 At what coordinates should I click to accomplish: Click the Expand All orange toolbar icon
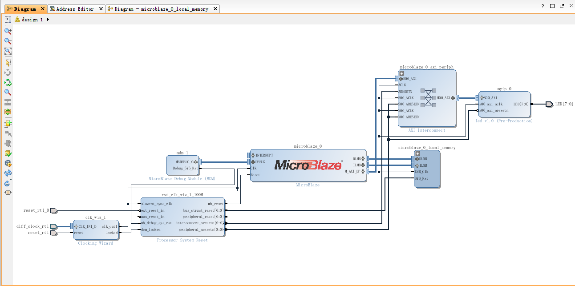(8, 112)
